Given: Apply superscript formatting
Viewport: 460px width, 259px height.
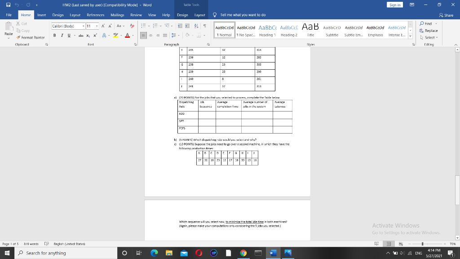Looking at the screenshot, I should click(95, 35).
